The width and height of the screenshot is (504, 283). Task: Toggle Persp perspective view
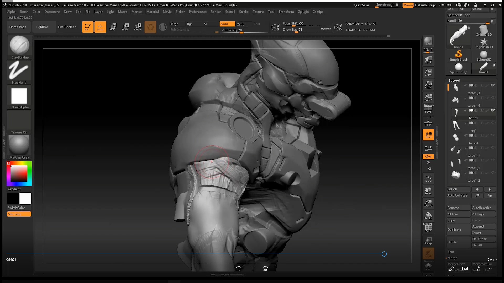coord(428,109)
